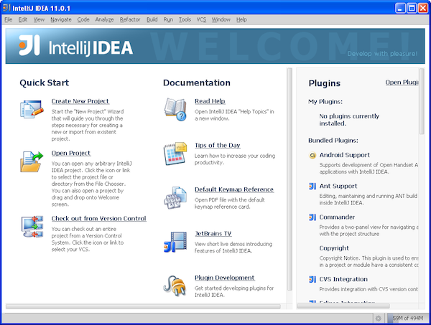Click the Version Control checkout icon
This screenshot has height=325, width=431.
32,227
